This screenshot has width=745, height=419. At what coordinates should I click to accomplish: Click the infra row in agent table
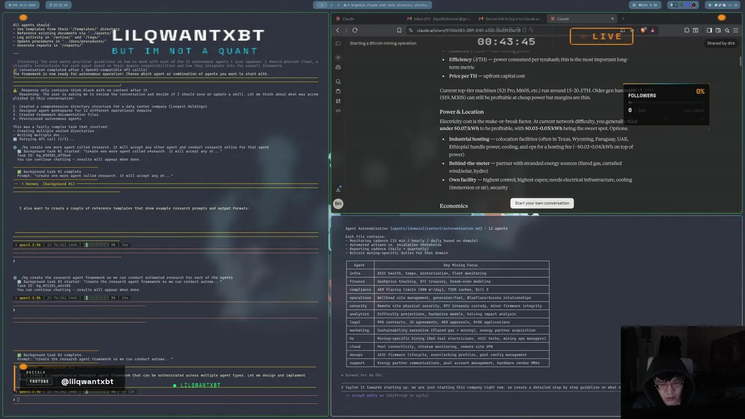(x=448, y=274)
